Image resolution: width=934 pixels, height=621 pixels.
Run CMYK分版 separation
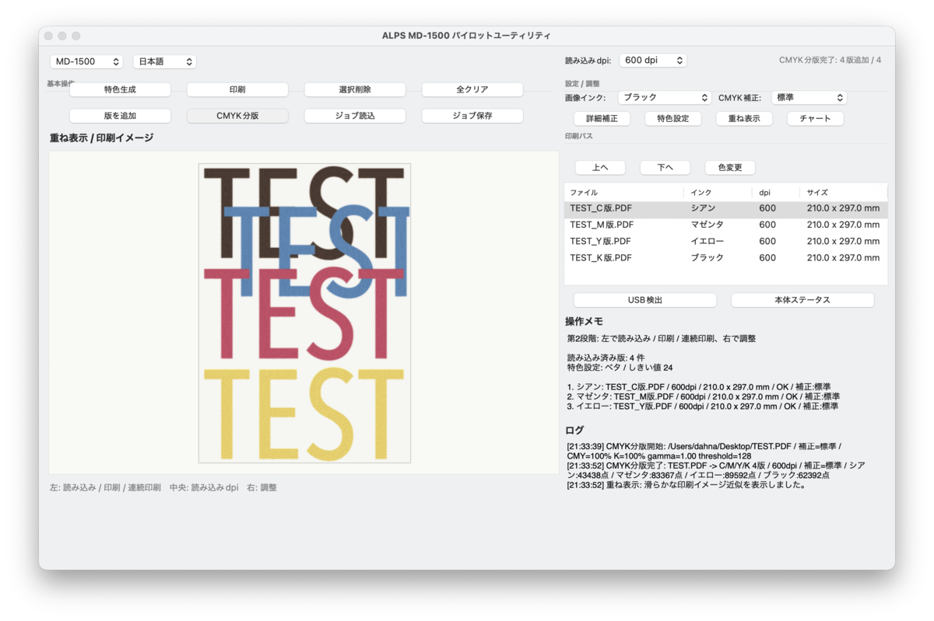pyautogui.click(x=237, y=116)
